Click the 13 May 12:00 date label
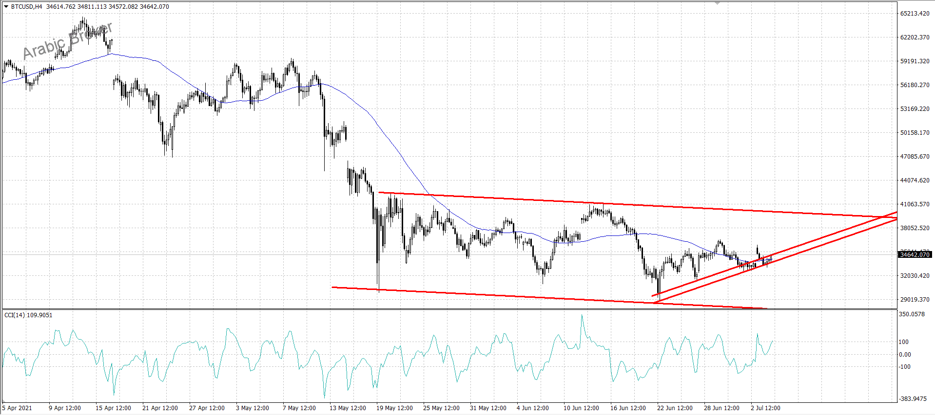935x415 pixels. (x=348, y=408)
